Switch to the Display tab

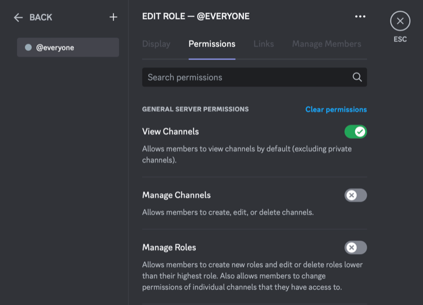pyautogui.click(x=156, y=44)
